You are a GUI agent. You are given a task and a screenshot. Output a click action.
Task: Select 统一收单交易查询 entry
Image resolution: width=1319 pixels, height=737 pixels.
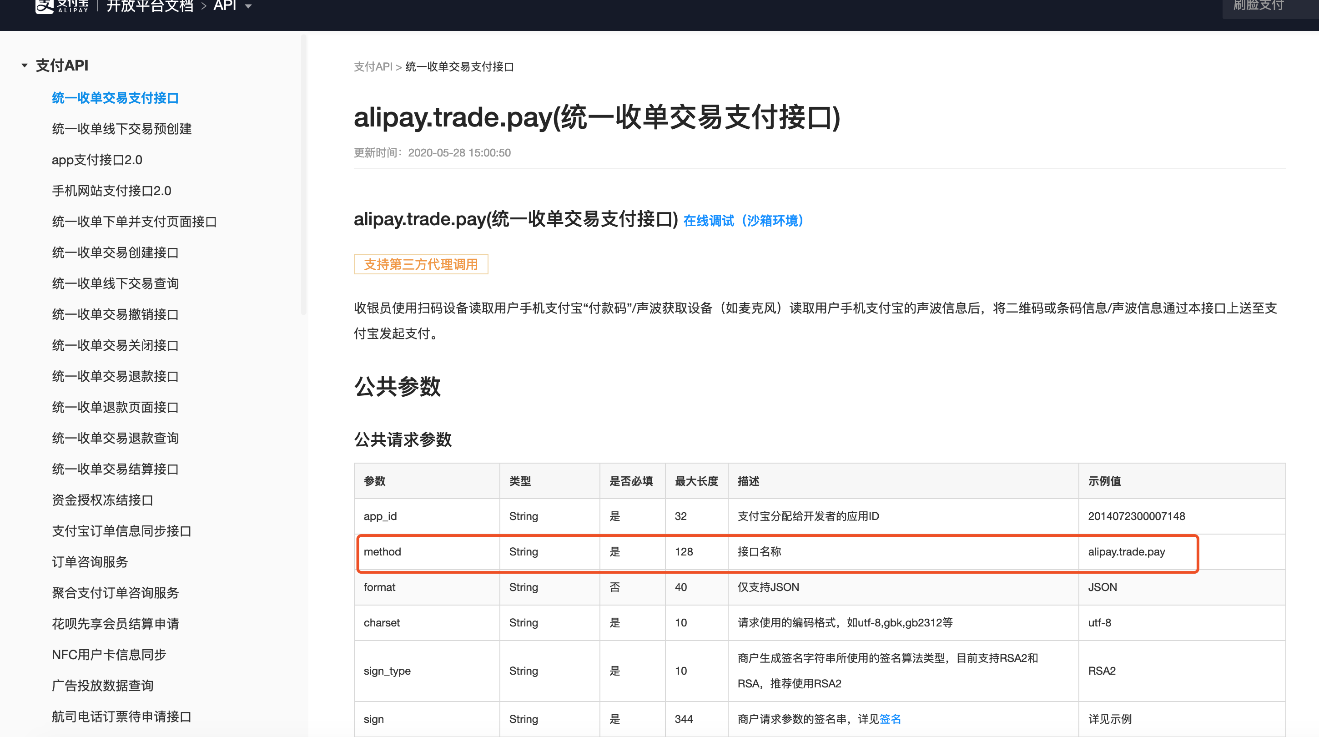115,283
